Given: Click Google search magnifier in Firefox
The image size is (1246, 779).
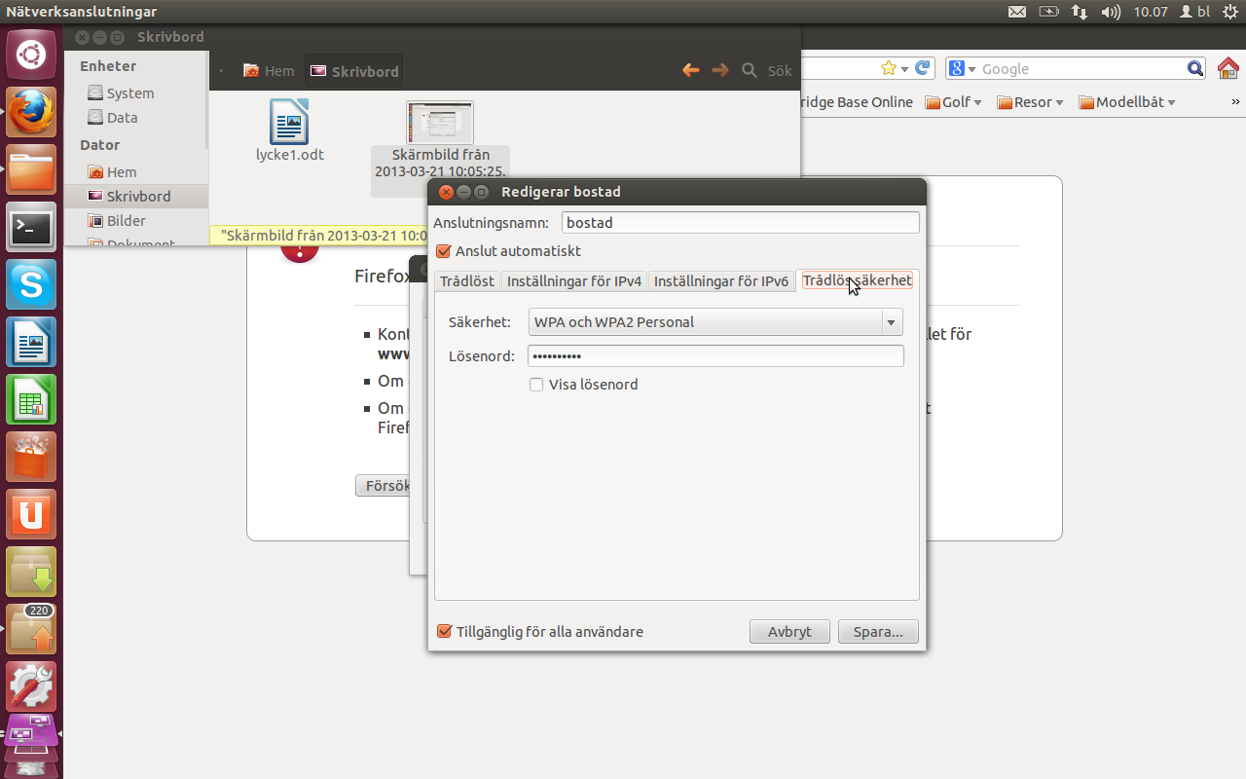Looking at the screenshot, I should (1195, 68).
